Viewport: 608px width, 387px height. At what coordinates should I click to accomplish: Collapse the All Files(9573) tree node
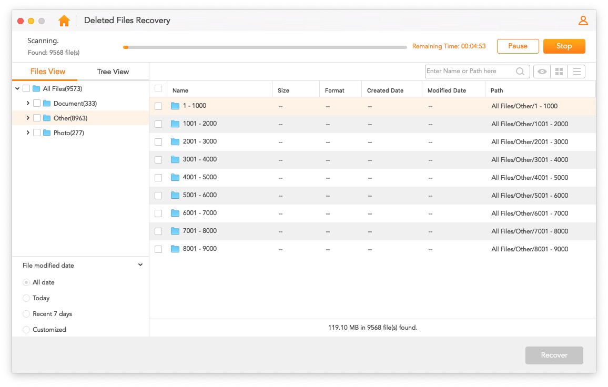17,89
